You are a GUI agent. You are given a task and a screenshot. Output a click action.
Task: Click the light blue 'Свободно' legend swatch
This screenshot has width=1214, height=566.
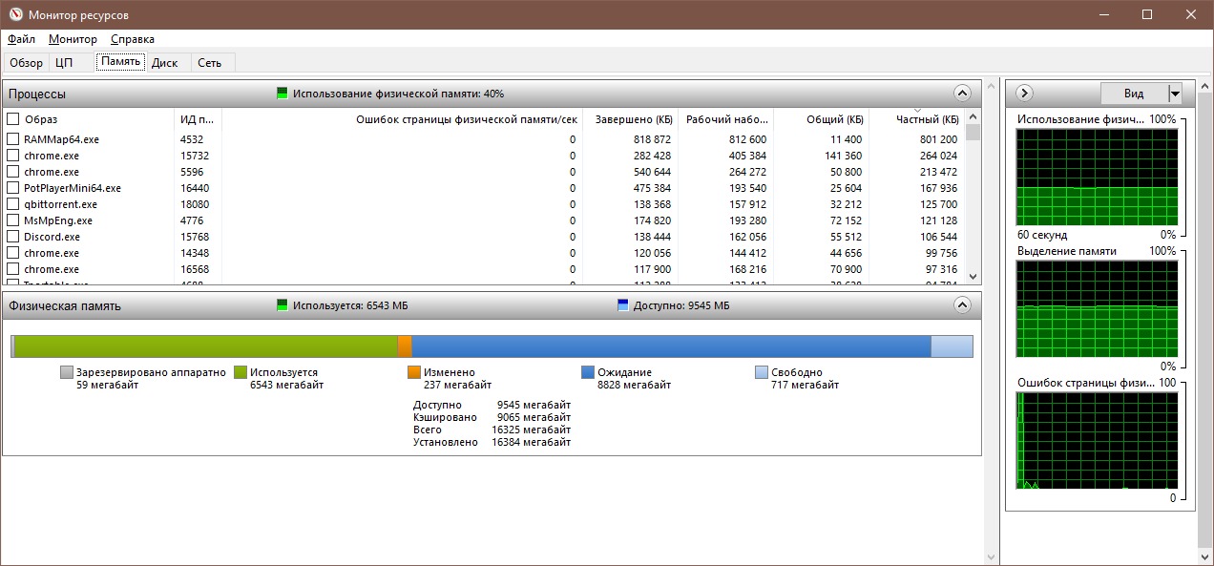click(x=762, y=372)
